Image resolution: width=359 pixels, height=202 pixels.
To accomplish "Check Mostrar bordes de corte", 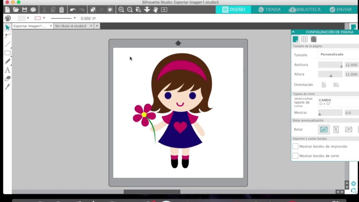I will 296,156.
